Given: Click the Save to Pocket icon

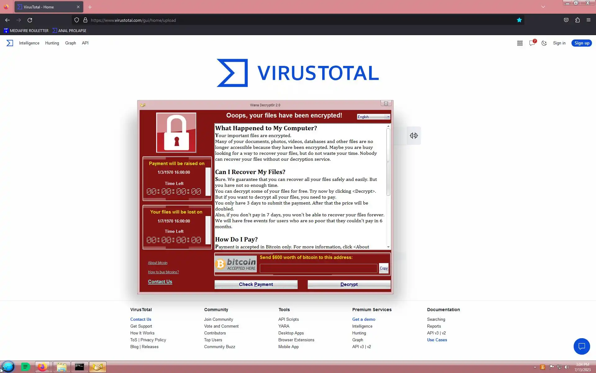Looking at the screenshot, I should tap(566, 20).
